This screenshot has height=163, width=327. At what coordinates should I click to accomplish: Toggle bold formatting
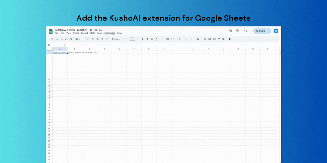(x=143, y=39)
